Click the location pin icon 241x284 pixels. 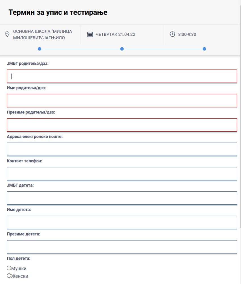pos(7,34)
